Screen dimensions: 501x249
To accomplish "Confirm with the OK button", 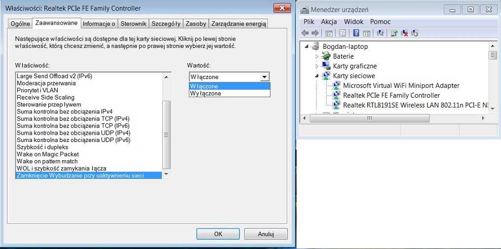I will click(x=218, y=234).
